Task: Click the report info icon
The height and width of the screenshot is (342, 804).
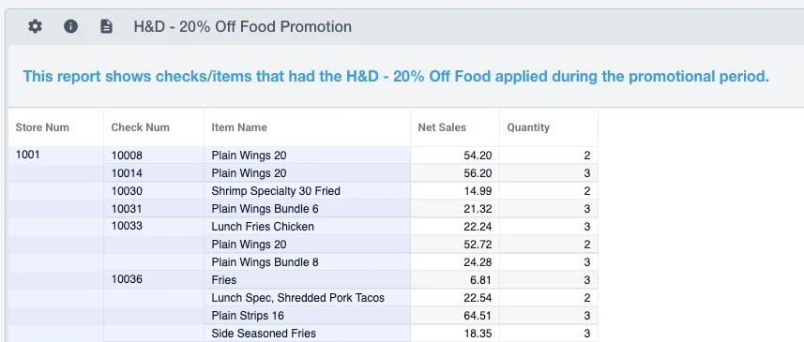Action: point(70,26)
